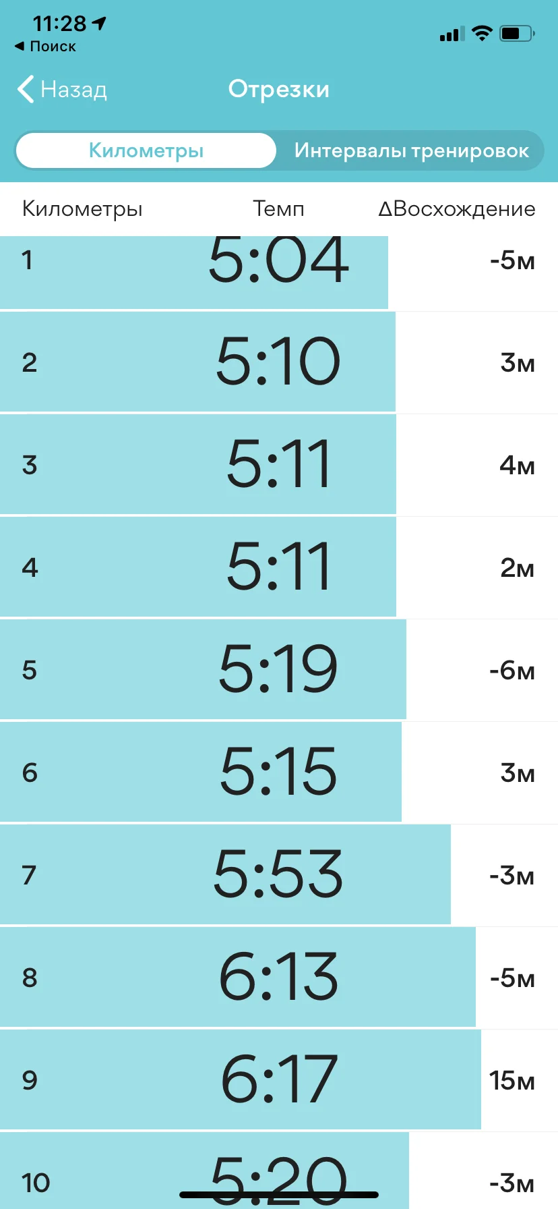Tap the 15м elevation value for kilometer 9

511,1080
